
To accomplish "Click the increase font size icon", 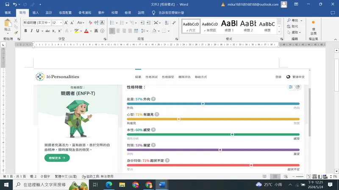I will [x=67, y=23].
